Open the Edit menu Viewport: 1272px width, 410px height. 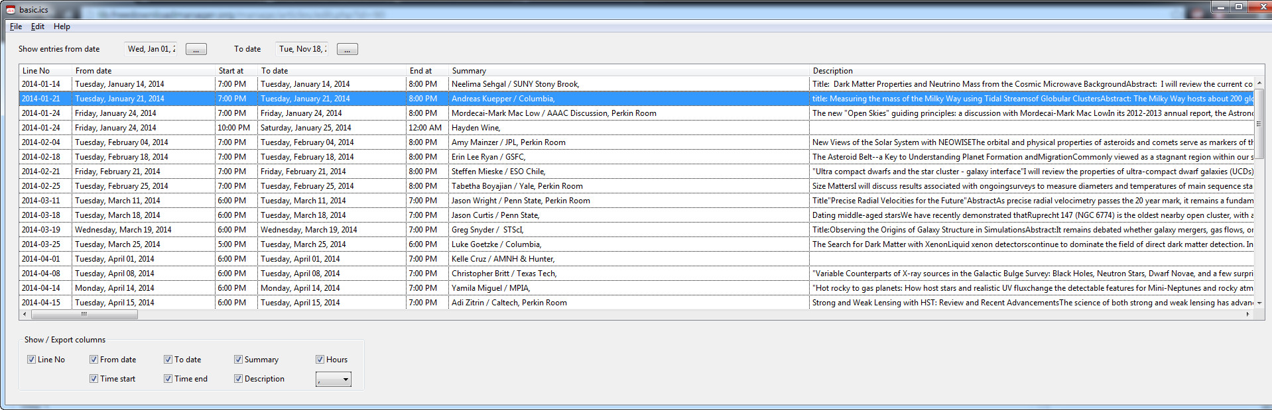[x=38, y=26]
